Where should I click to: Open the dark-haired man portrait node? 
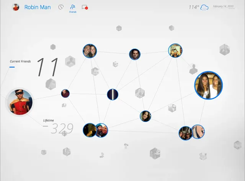(135, 54)
